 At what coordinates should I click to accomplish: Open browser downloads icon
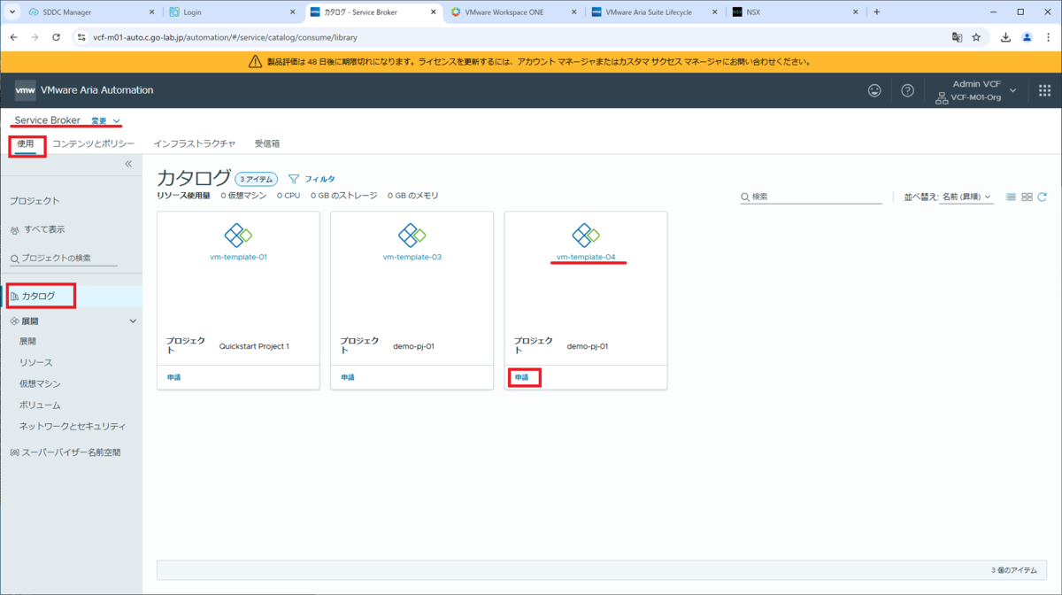pos(1006,38)
